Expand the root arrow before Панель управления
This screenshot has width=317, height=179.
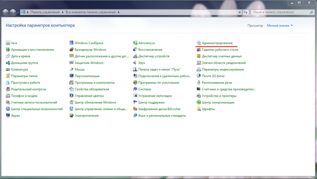coord(28,12)
